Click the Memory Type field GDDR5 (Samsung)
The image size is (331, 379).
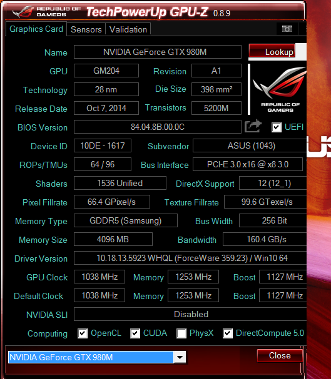click(126, 220)
